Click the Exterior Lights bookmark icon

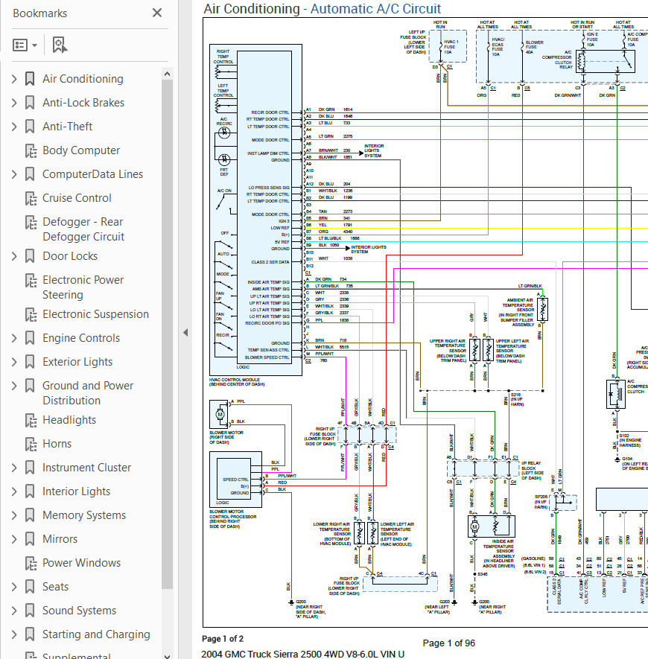point(30,362)
